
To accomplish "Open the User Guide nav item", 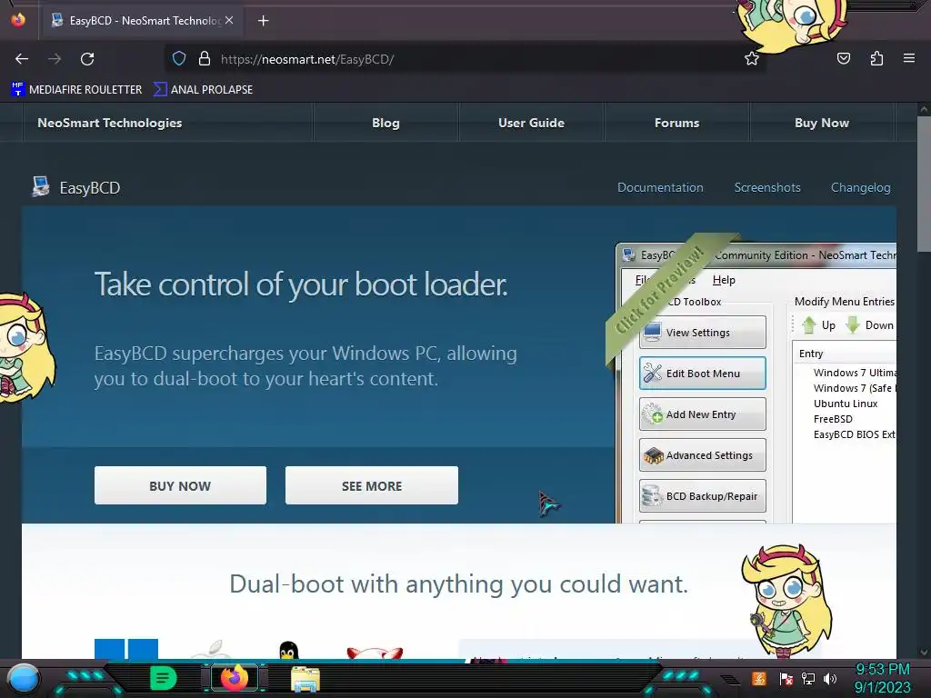I will pyautogui.click(x=531, y=123).
